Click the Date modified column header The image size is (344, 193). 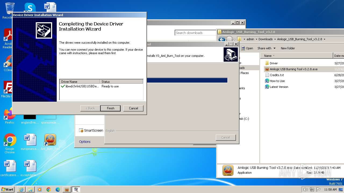pyautogui.click(x=339, y=56)
